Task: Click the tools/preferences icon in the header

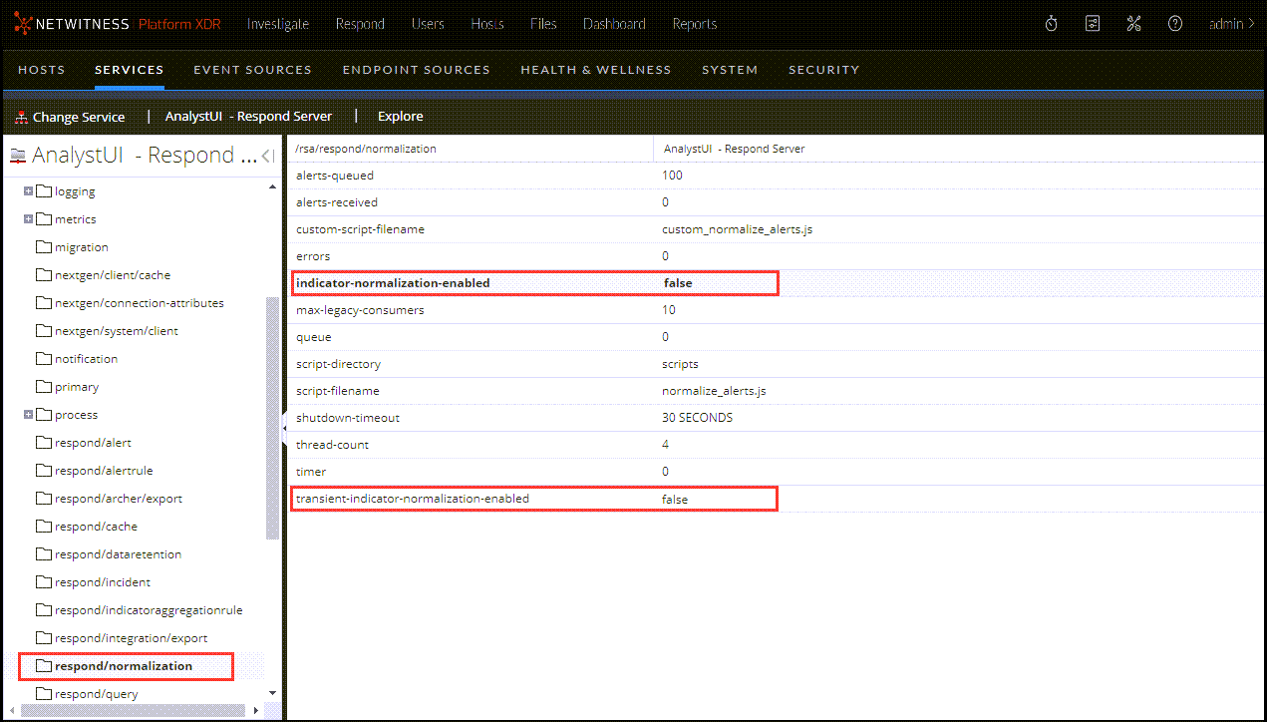Action: pyautogui.click(x=1133, y=22)
